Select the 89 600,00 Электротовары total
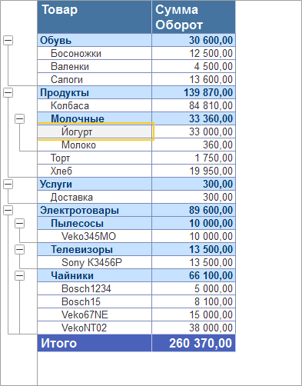Image resolution: width=302 pixels, height=386 pixels. tap(194, 210)
